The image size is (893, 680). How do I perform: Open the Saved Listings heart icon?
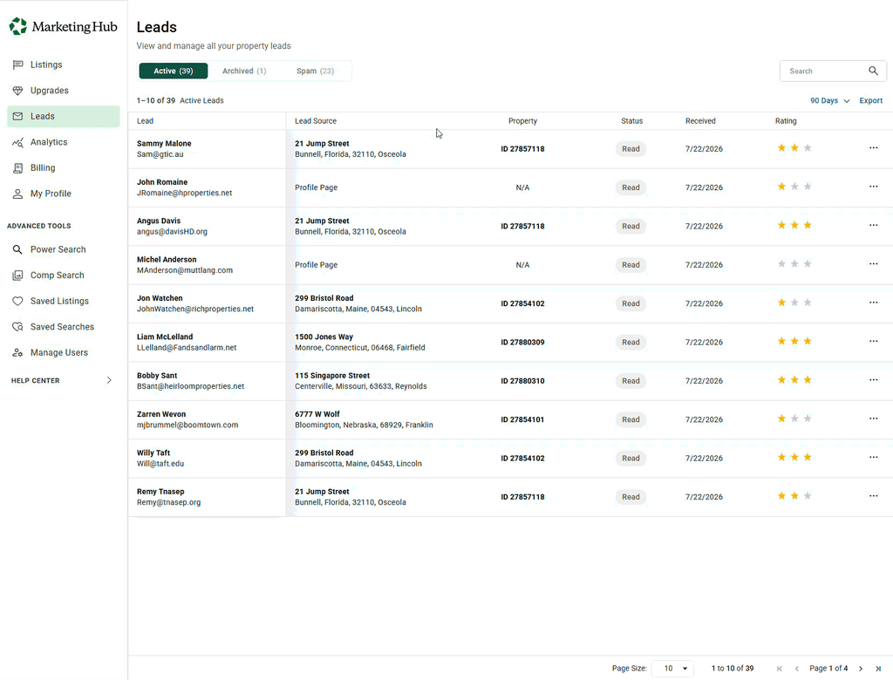pos(17,302)
